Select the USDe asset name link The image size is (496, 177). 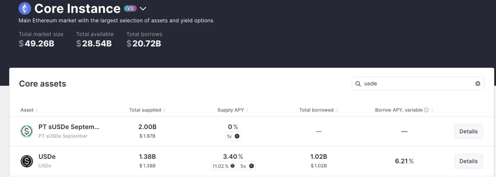pos(47,157)
